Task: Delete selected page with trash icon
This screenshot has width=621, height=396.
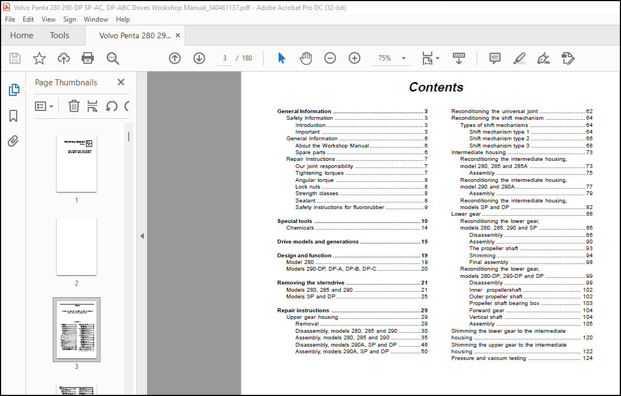Action: click(74, 106)
